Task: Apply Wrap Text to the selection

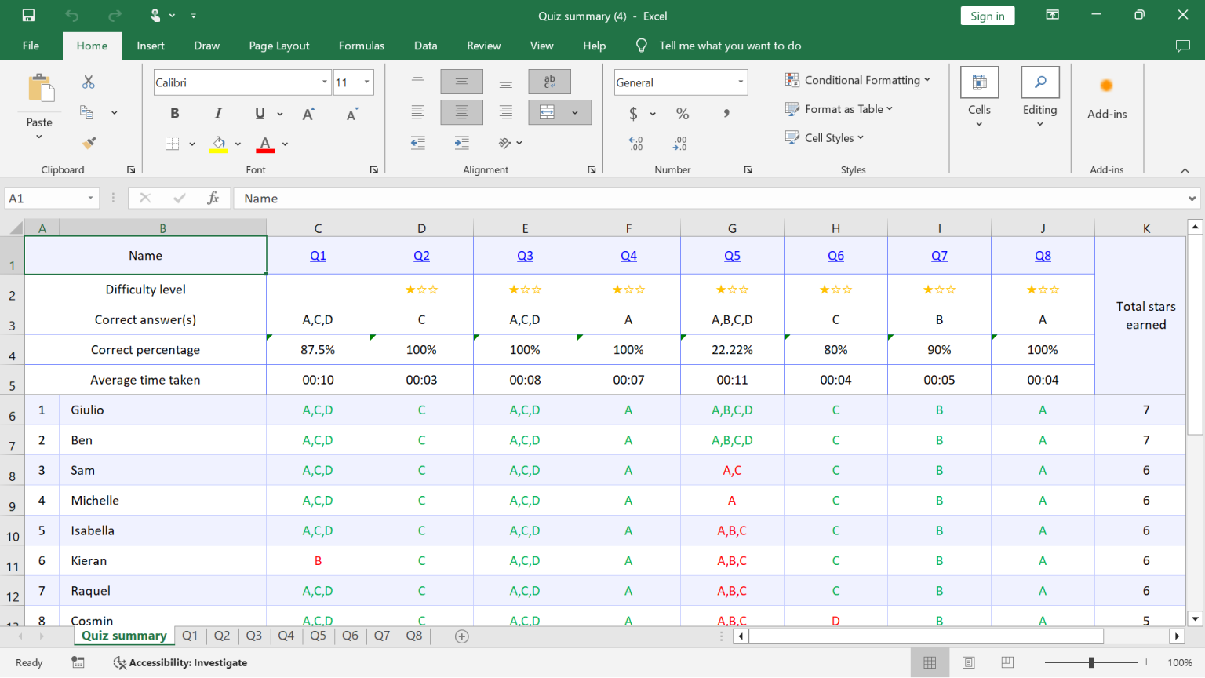Action: (549, 81)
